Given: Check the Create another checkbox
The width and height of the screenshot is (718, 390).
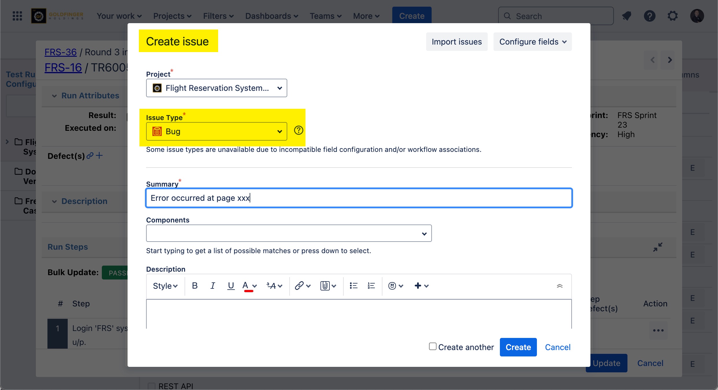Looking at the screenshot, I should [x=432, y=346].
